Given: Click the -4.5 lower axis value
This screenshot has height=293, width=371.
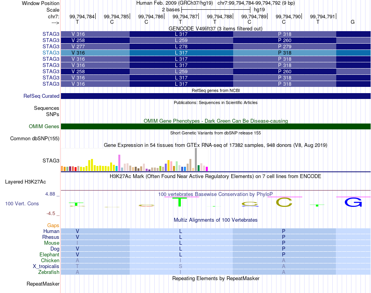Looking at the screenshot, I should 51,214.
